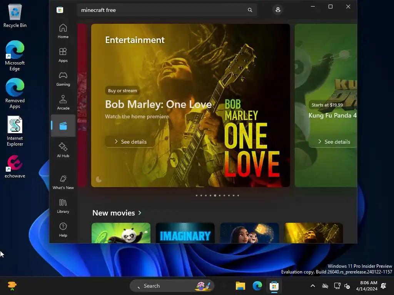The width and height of the screenshot is (394, 295).
Task: Open the Apps section in sidebar
Action: [x=63, y=55]
